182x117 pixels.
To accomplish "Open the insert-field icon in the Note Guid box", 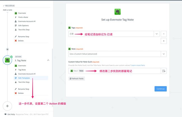I will [164, 71].
